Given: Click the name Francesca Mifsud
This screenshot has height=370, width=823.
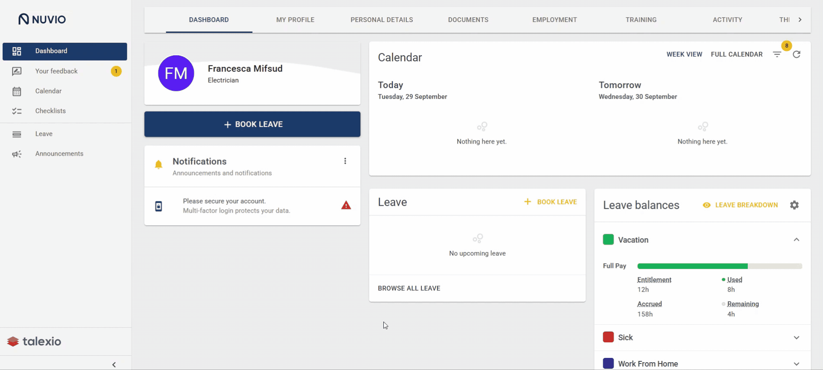Looking at the screenshot, I should [245, 69].
